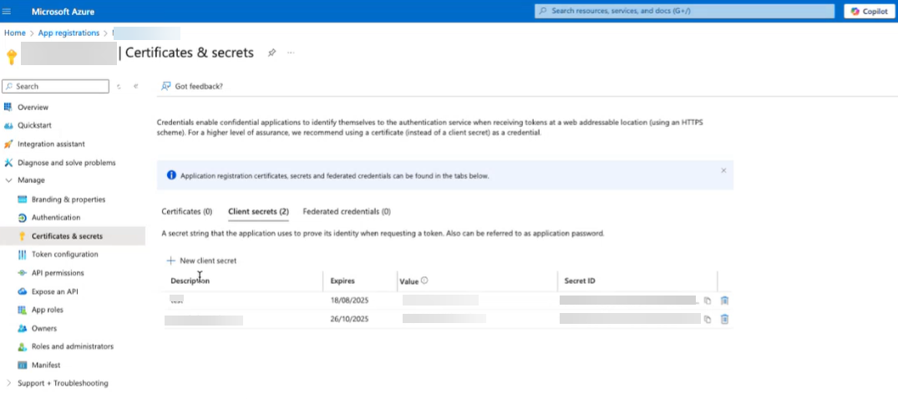Open Authentication settings
The height and width of the screenshot is (399, 898).
56,218
